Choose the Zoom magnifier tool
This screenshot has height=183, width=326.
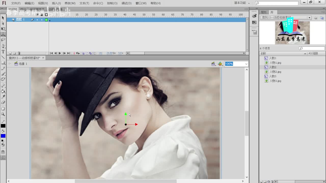pos(3,114)
